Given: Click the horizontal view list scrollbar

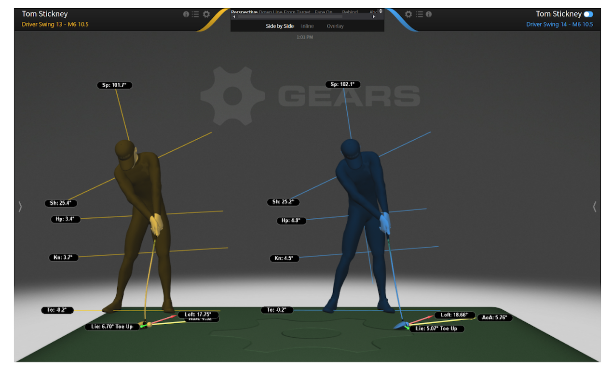Looking at the screenshot, I should 289,17.
